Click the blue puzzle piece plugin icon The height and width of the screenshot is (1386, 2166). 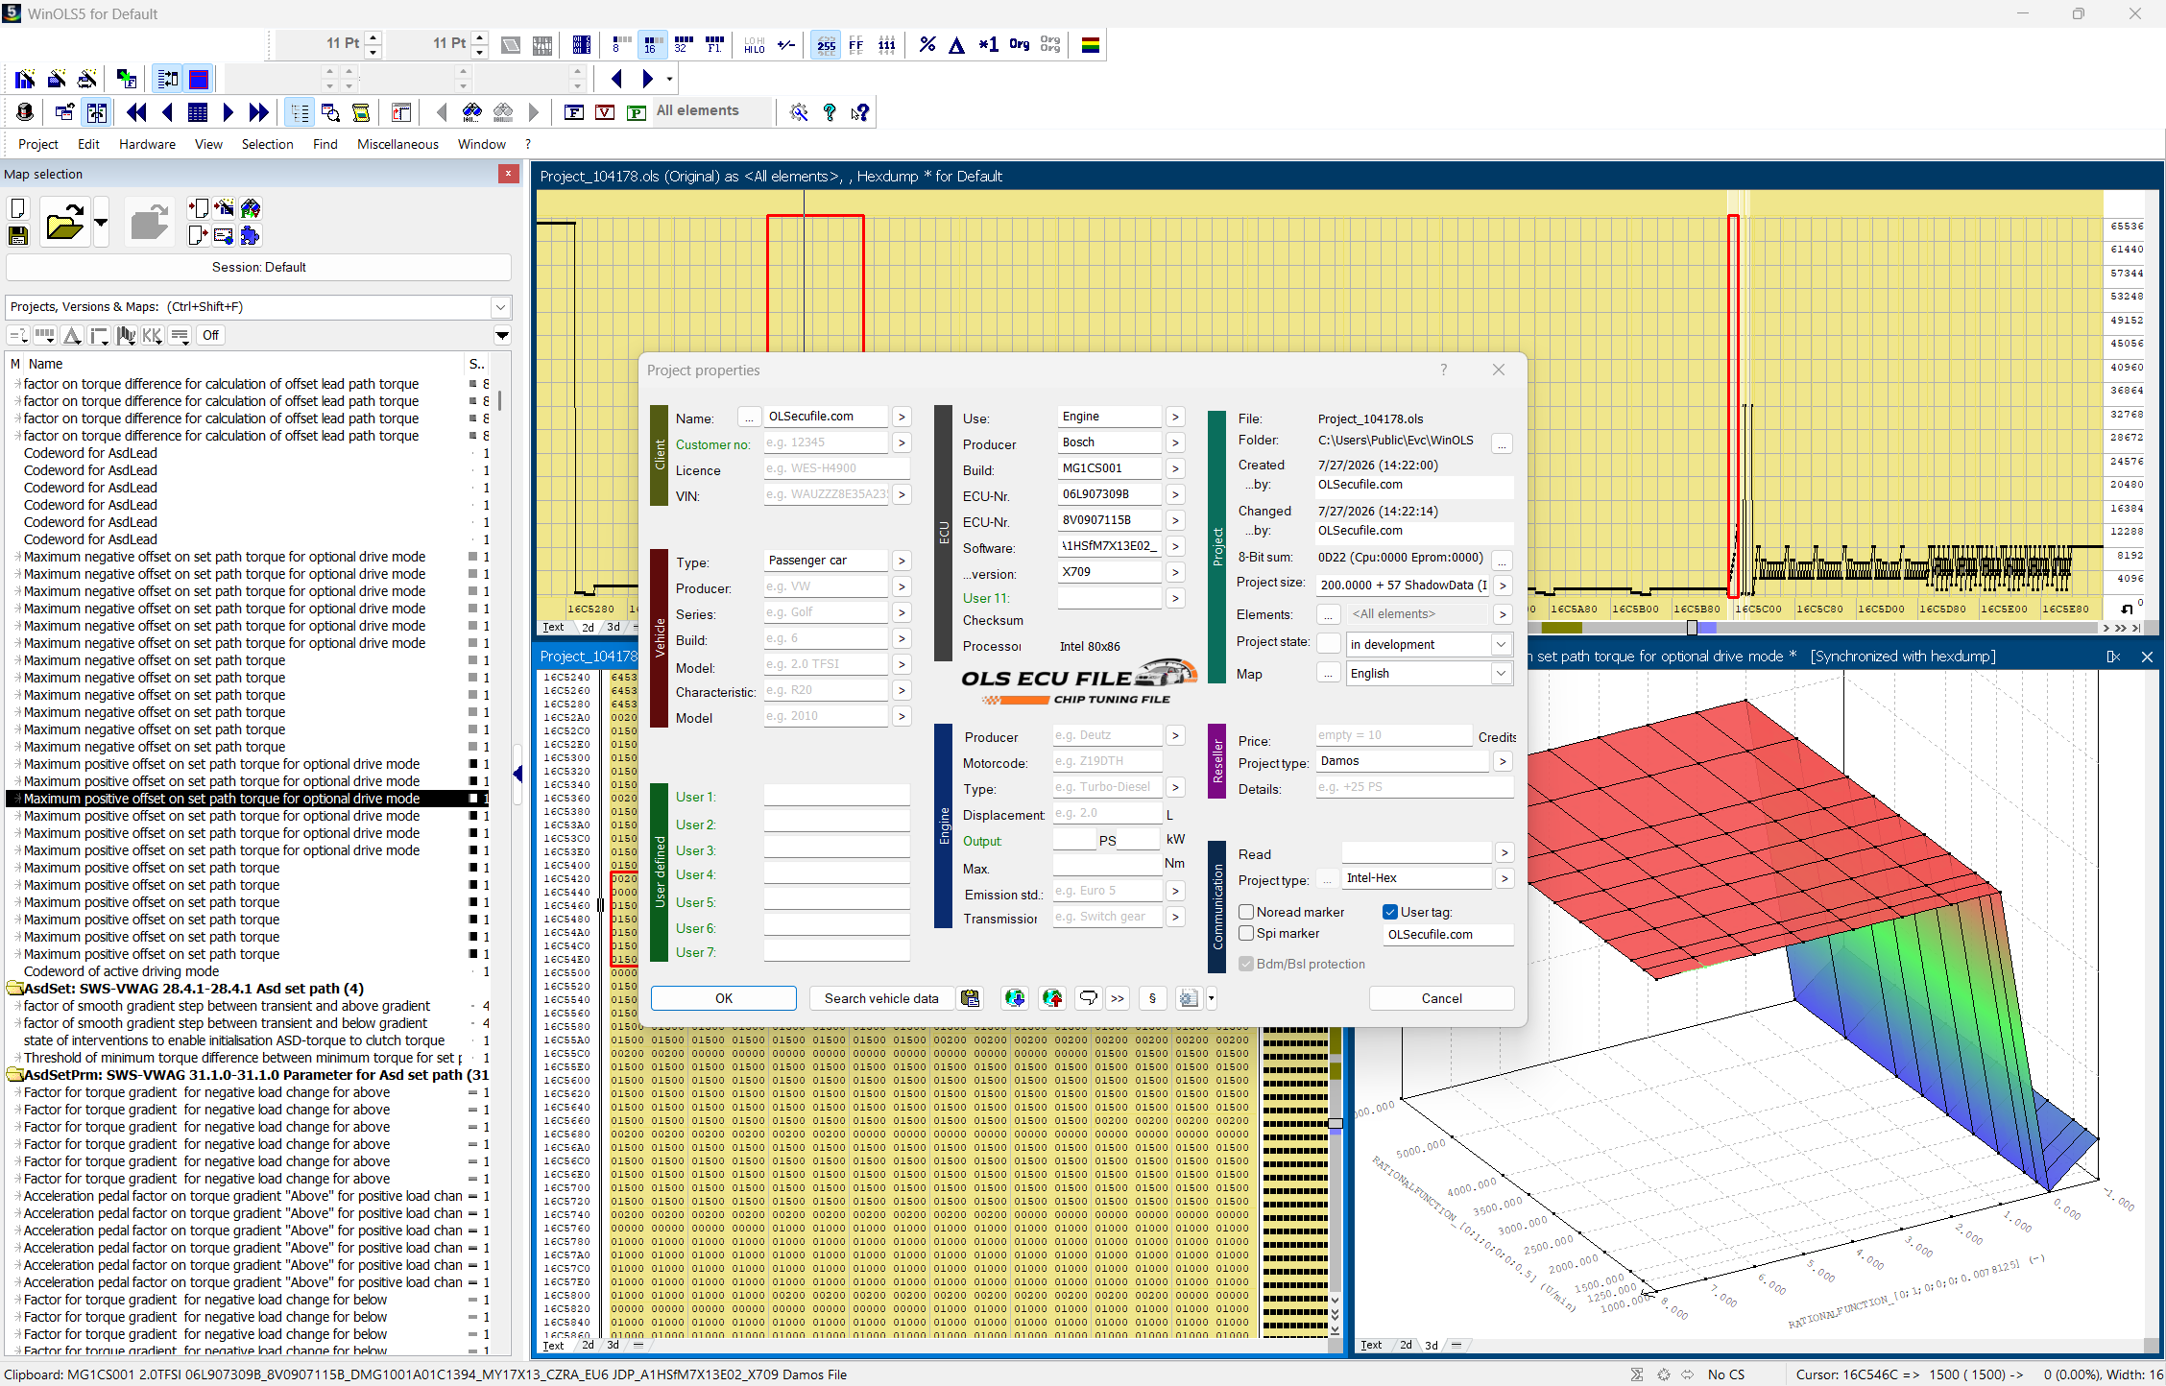click(x=251, y=235)
